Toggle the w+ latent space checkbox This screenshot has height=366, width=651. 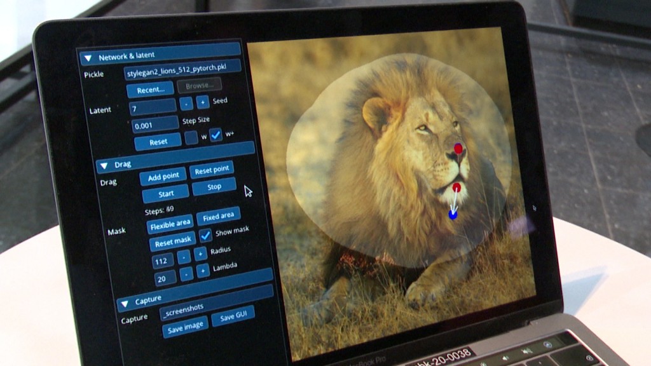click(216, 135)
